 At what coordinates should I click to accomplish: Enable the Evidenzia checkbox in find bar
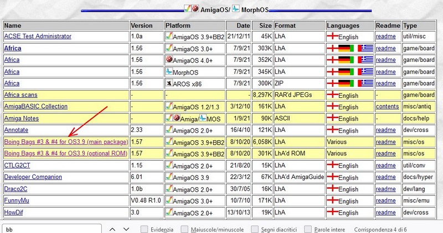point(144,229)
